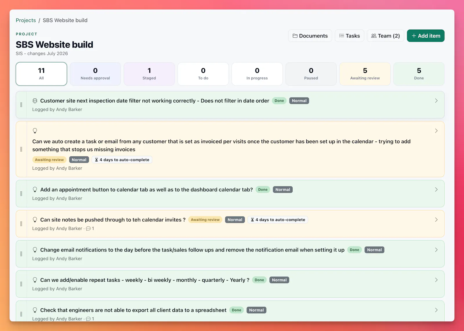This screenshot has width=464, height=331.
Task: Filter list to Done items
Action: [x=419, y=74]
